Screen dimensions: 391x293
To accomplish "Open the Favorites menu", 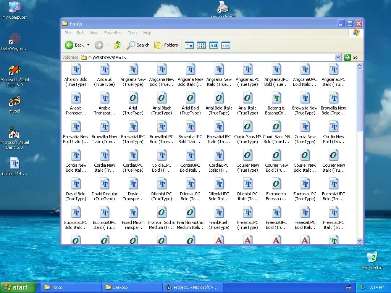I will coord(113,33).
